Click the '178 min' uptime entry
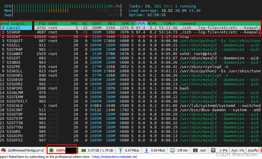Viewport: 262px width, 159px height. coord(182,150)
